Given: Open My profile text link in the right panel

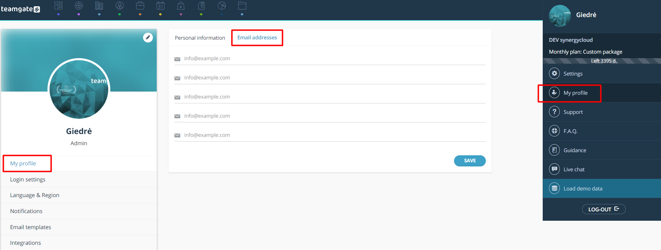Looking at the screenshot, I should pos(575,93).
